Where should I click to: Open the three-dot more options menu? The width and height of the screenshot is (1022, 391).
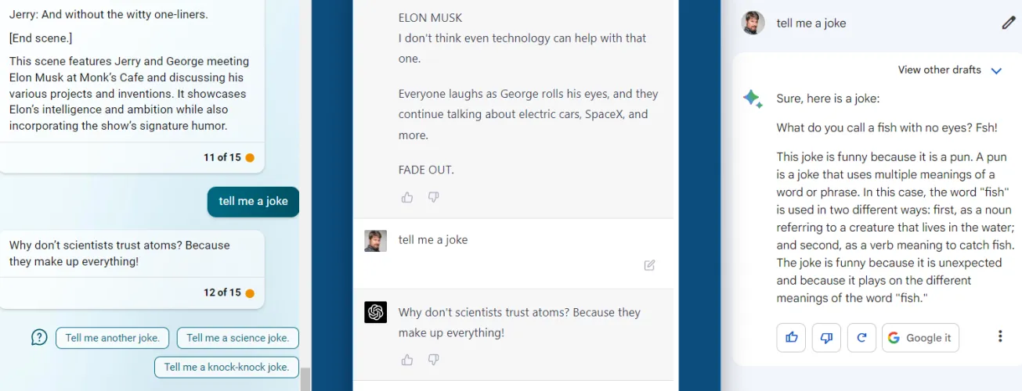pyautogui.click(x=1000, y=337)
